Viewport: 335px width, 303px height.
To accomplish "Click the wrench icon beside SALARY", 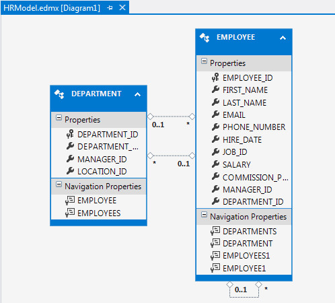I will point(215,164).
